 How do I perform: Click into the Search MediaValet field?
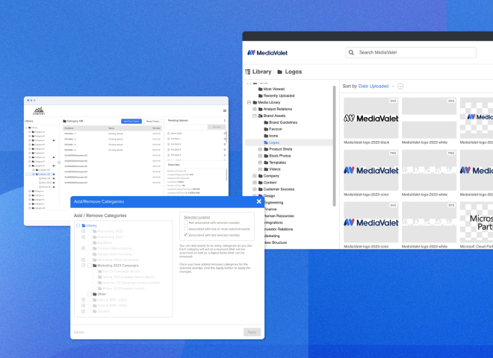pyautogui.click(x=411, y=52)
